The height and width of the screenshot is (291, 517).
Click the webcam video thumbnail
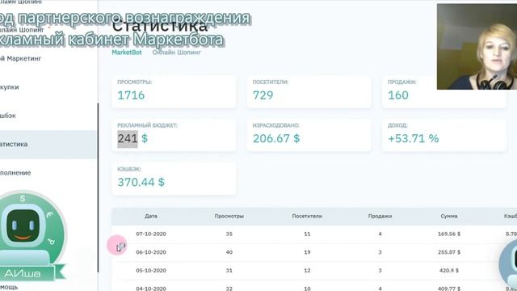[477, 47]
